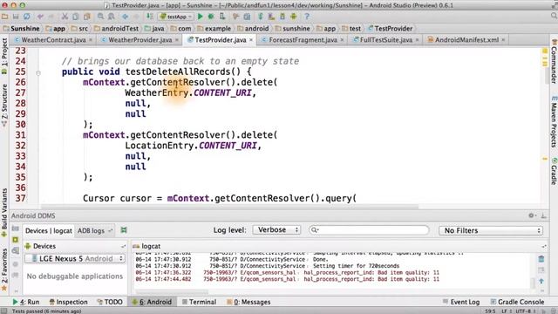Select the Devices | logcat tab
This screenshot has height=314, width=558.
(49, 230)
